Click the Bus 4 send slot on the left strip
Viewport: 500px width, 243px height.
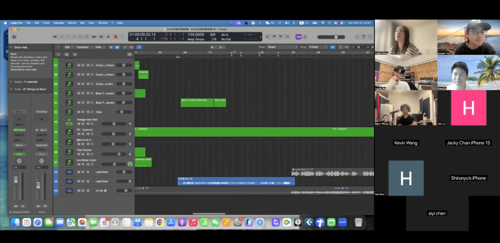19,145
